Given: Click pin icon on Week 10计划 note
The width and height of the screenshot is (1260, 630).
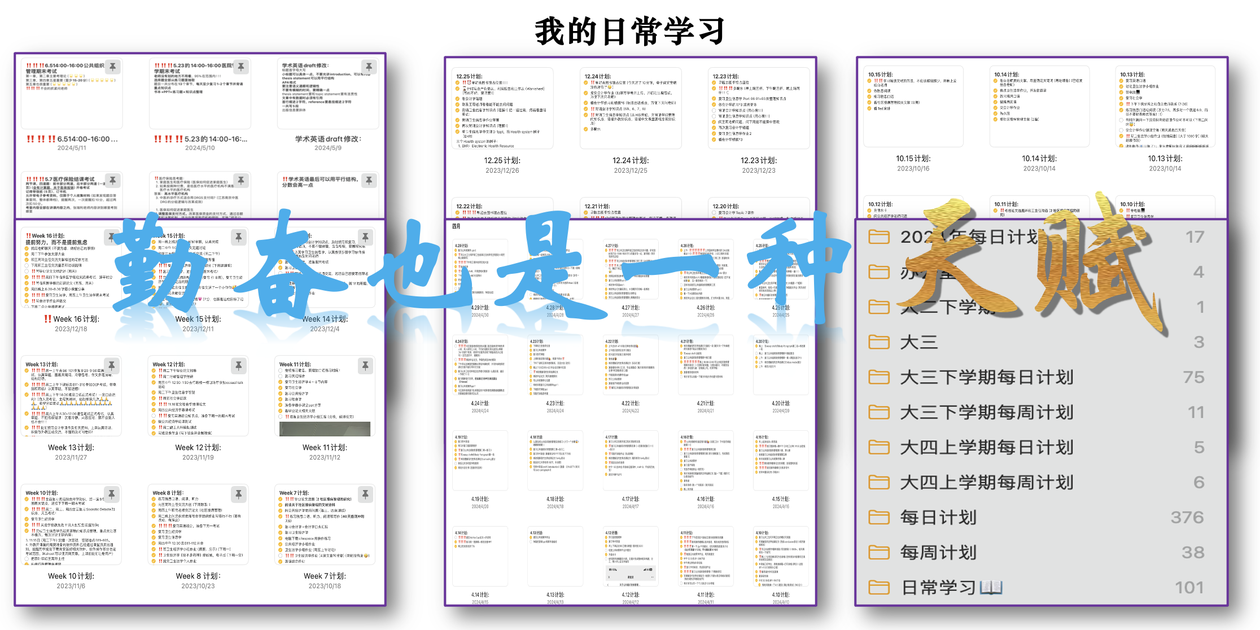Looking at the screenshot, I should click(x=112, y=494).
